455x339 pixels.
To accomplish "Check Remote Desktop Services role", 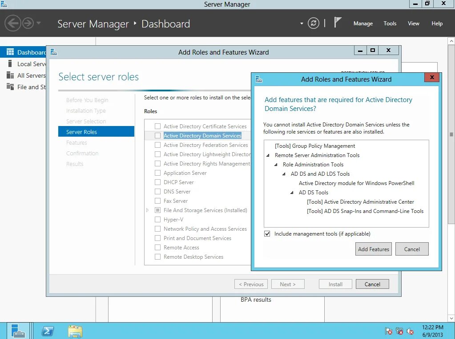I will [157, 256].
